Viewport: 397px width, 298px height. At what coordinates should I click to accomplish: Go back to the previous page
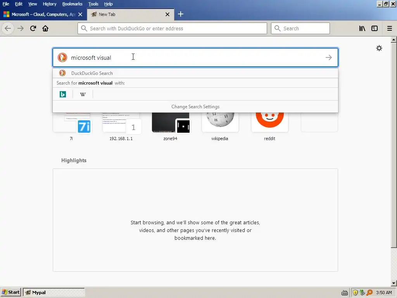[8, 28]
